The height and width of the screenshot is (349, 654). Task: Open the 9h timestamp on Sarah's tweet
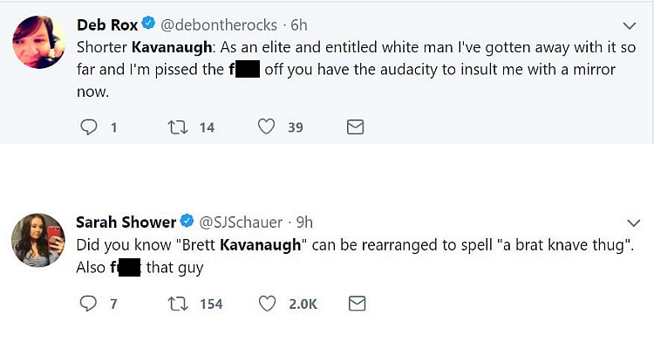pos(304,222)
